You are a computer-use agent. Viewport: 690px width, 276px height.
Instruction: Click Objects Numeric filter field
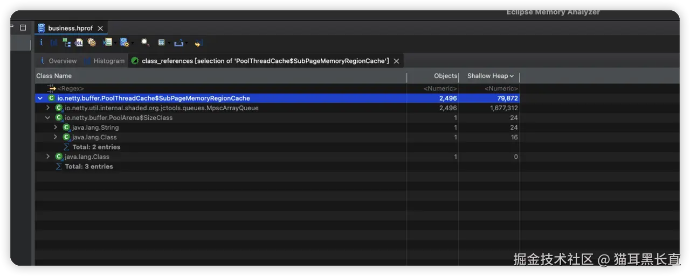[433, 88]
